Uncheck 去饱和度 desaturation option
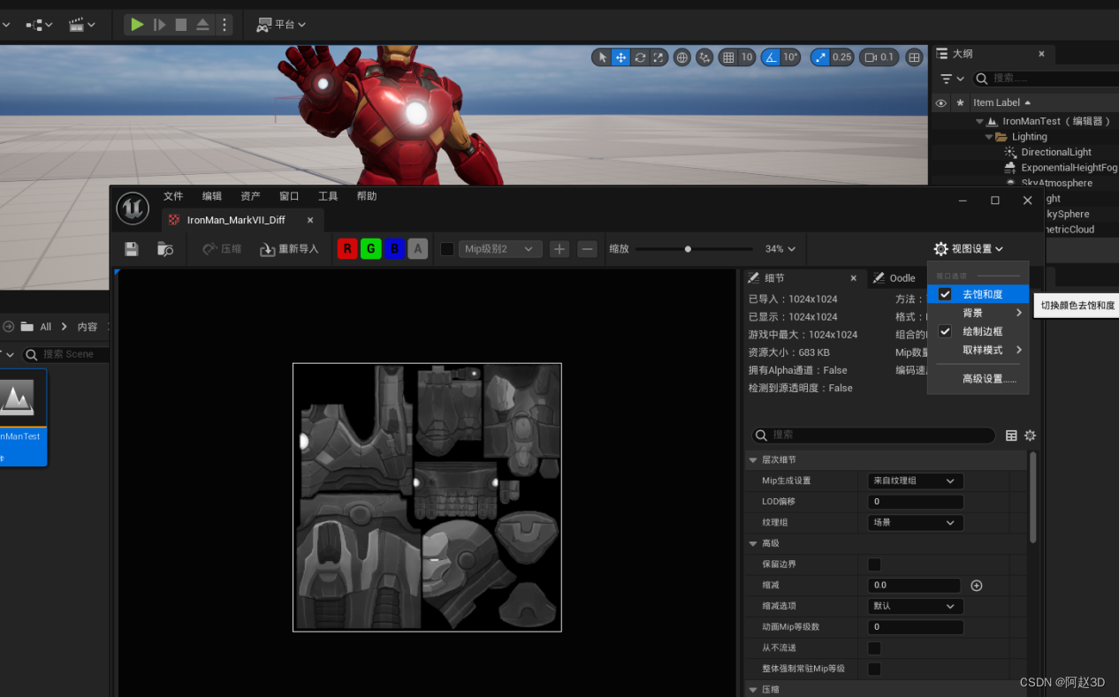The image size is (1119, 697). tap(945, 294)
